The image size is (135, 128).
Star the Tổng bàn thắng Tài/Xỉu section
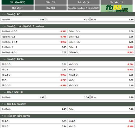[x=5, y=116]
